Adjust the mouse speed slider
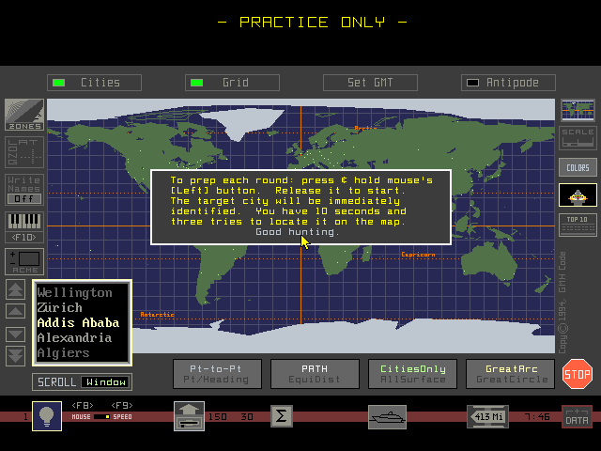Viewport: 601px width, 451px height. click(x=102, y=416)
